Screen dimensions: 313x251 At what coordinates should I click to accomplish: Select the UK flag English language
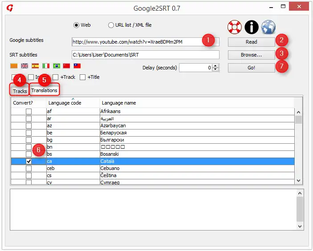point(24,66)
